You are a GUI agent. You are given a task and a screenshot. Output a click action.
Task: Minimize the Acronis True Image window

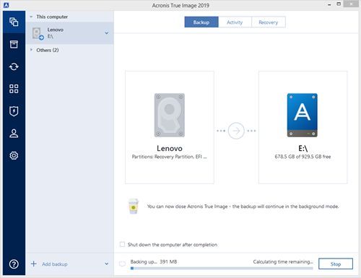(329, 4)
